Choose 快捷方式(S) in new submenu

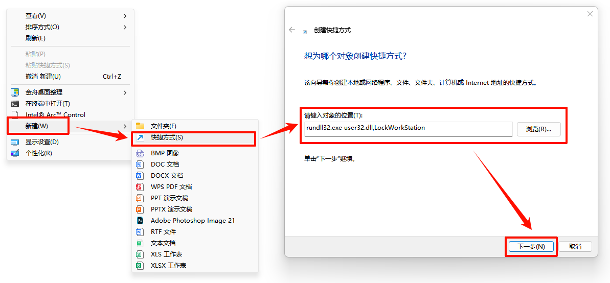(x=195, y=137)
